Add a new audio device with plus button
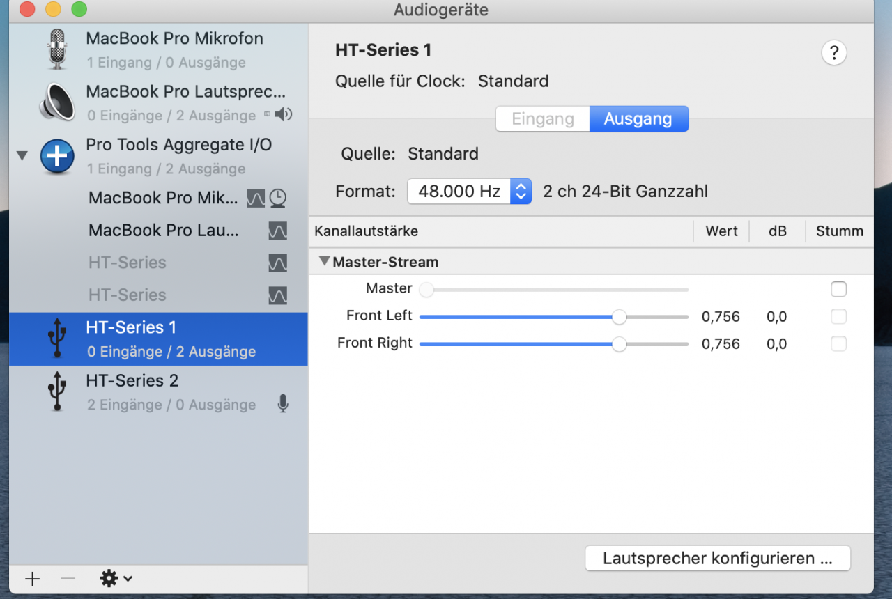 pos(32,579)
